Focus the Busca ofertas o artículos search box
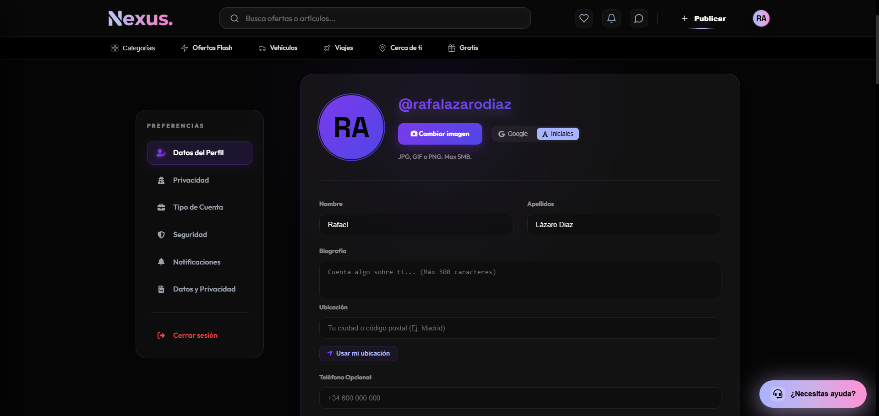This screenshot has width=879, height=416. [375, 18]
